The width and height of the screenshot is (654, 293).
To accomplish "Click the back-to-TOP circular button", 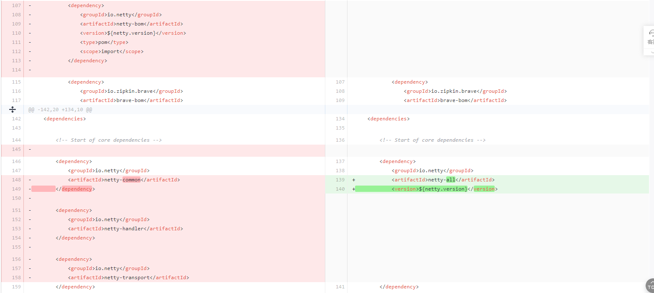I will (x=651, y=286).
